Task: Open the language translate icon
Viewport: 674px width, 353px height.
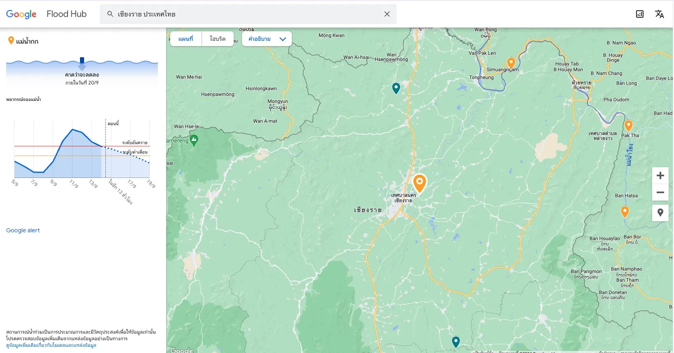Action: tap(660, 14)
